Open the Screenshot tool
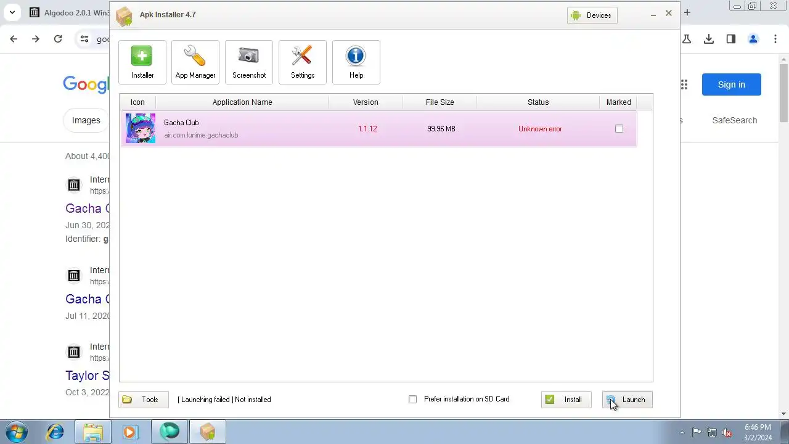The height and width of the screenshot is (444, 789). (x=249, y=62)
